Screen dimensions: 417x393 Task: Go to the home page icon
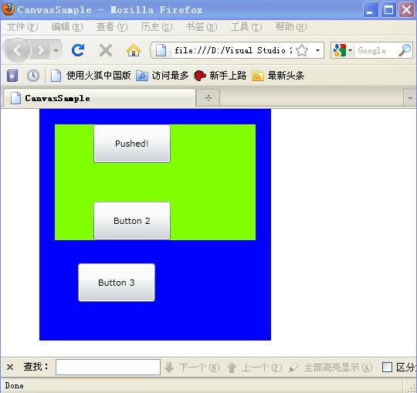pyautogui.click(x=134, y=50)
